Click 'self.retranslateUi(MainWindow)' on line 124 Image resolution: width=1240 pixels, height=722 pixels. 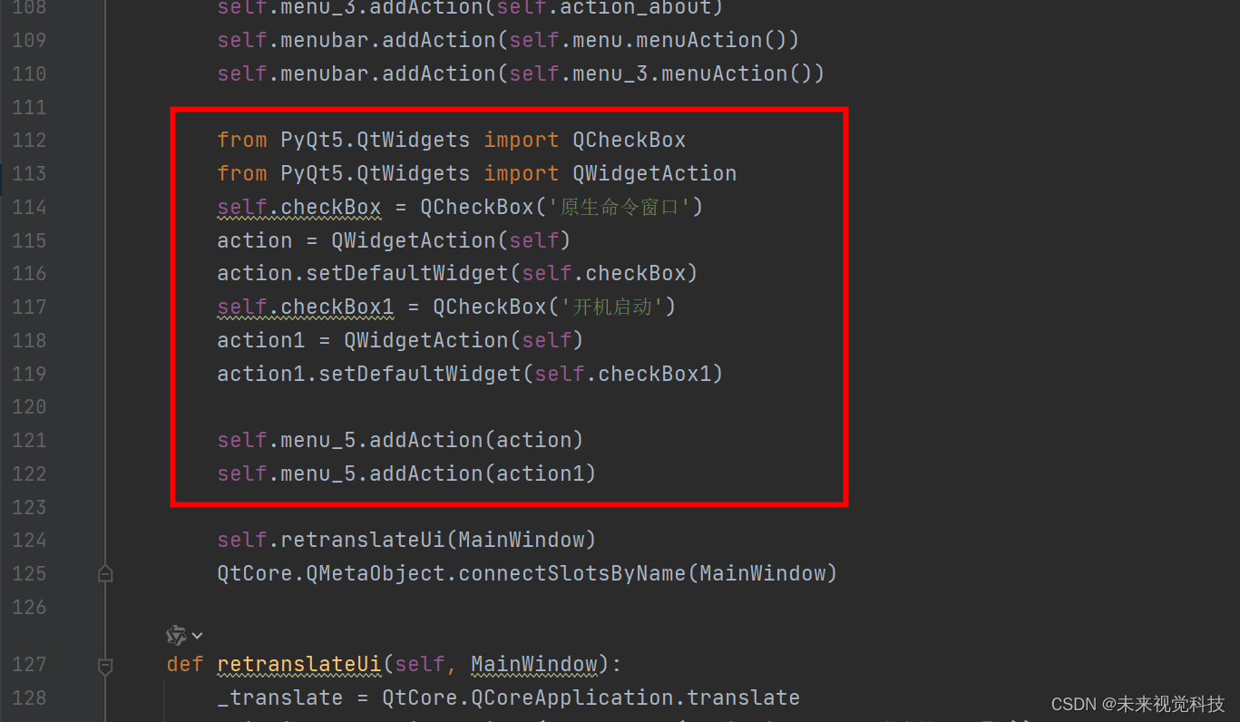coord(406,540)
